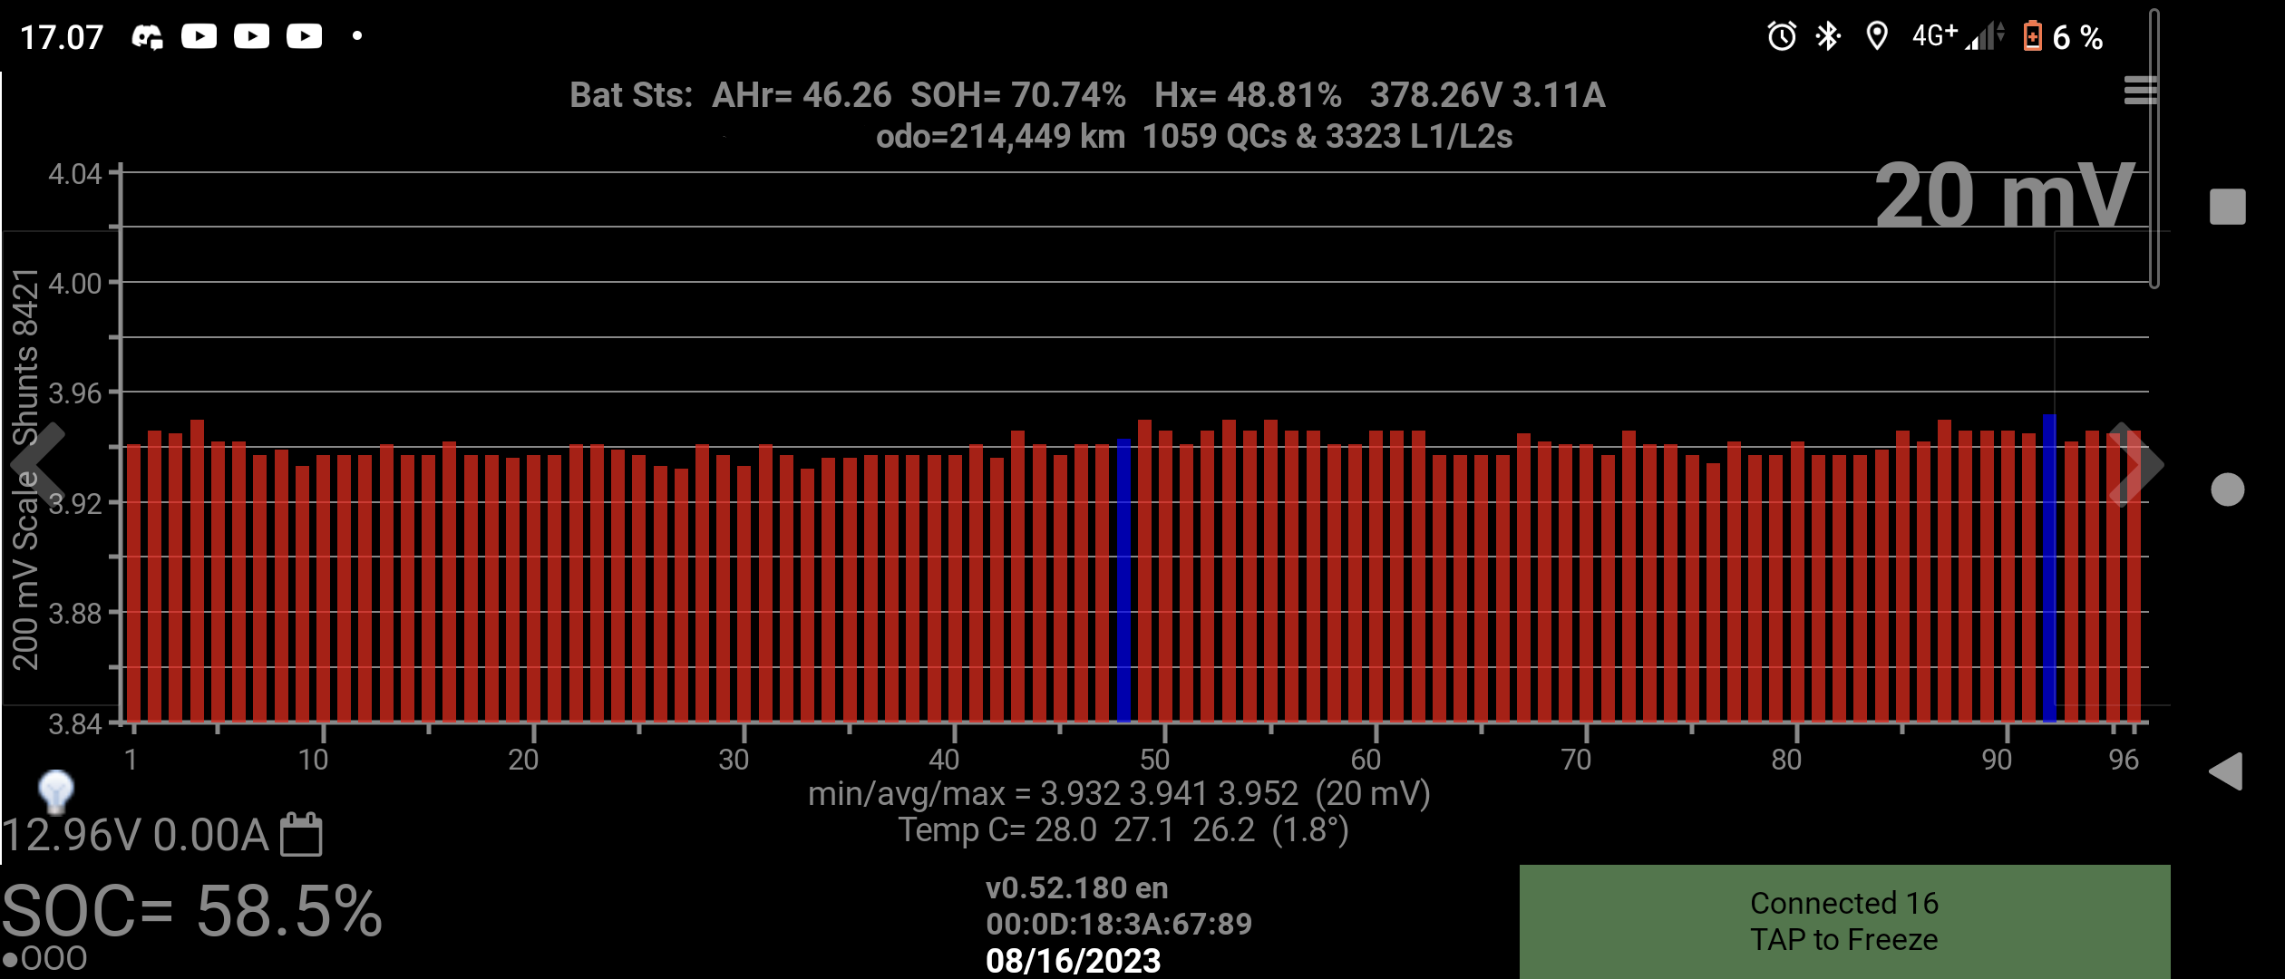Select the blue shunt bar for cell 48
Screen dimensions: 2285x979
point(1123,580)
